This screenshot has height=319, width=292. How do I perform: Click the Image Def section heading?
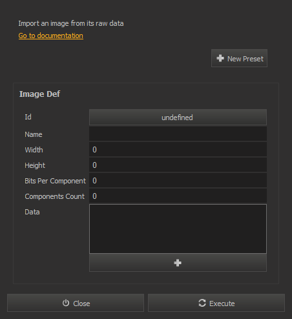(x=39, y=94)
